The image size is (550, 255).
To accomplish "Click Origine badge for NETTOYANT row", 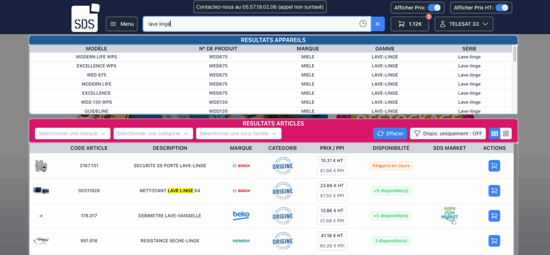I will click(x=283, y=191).
